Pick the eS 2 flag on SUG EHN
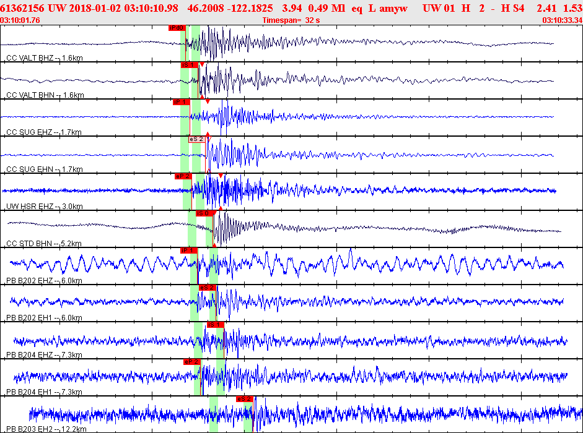 [196, 139]
